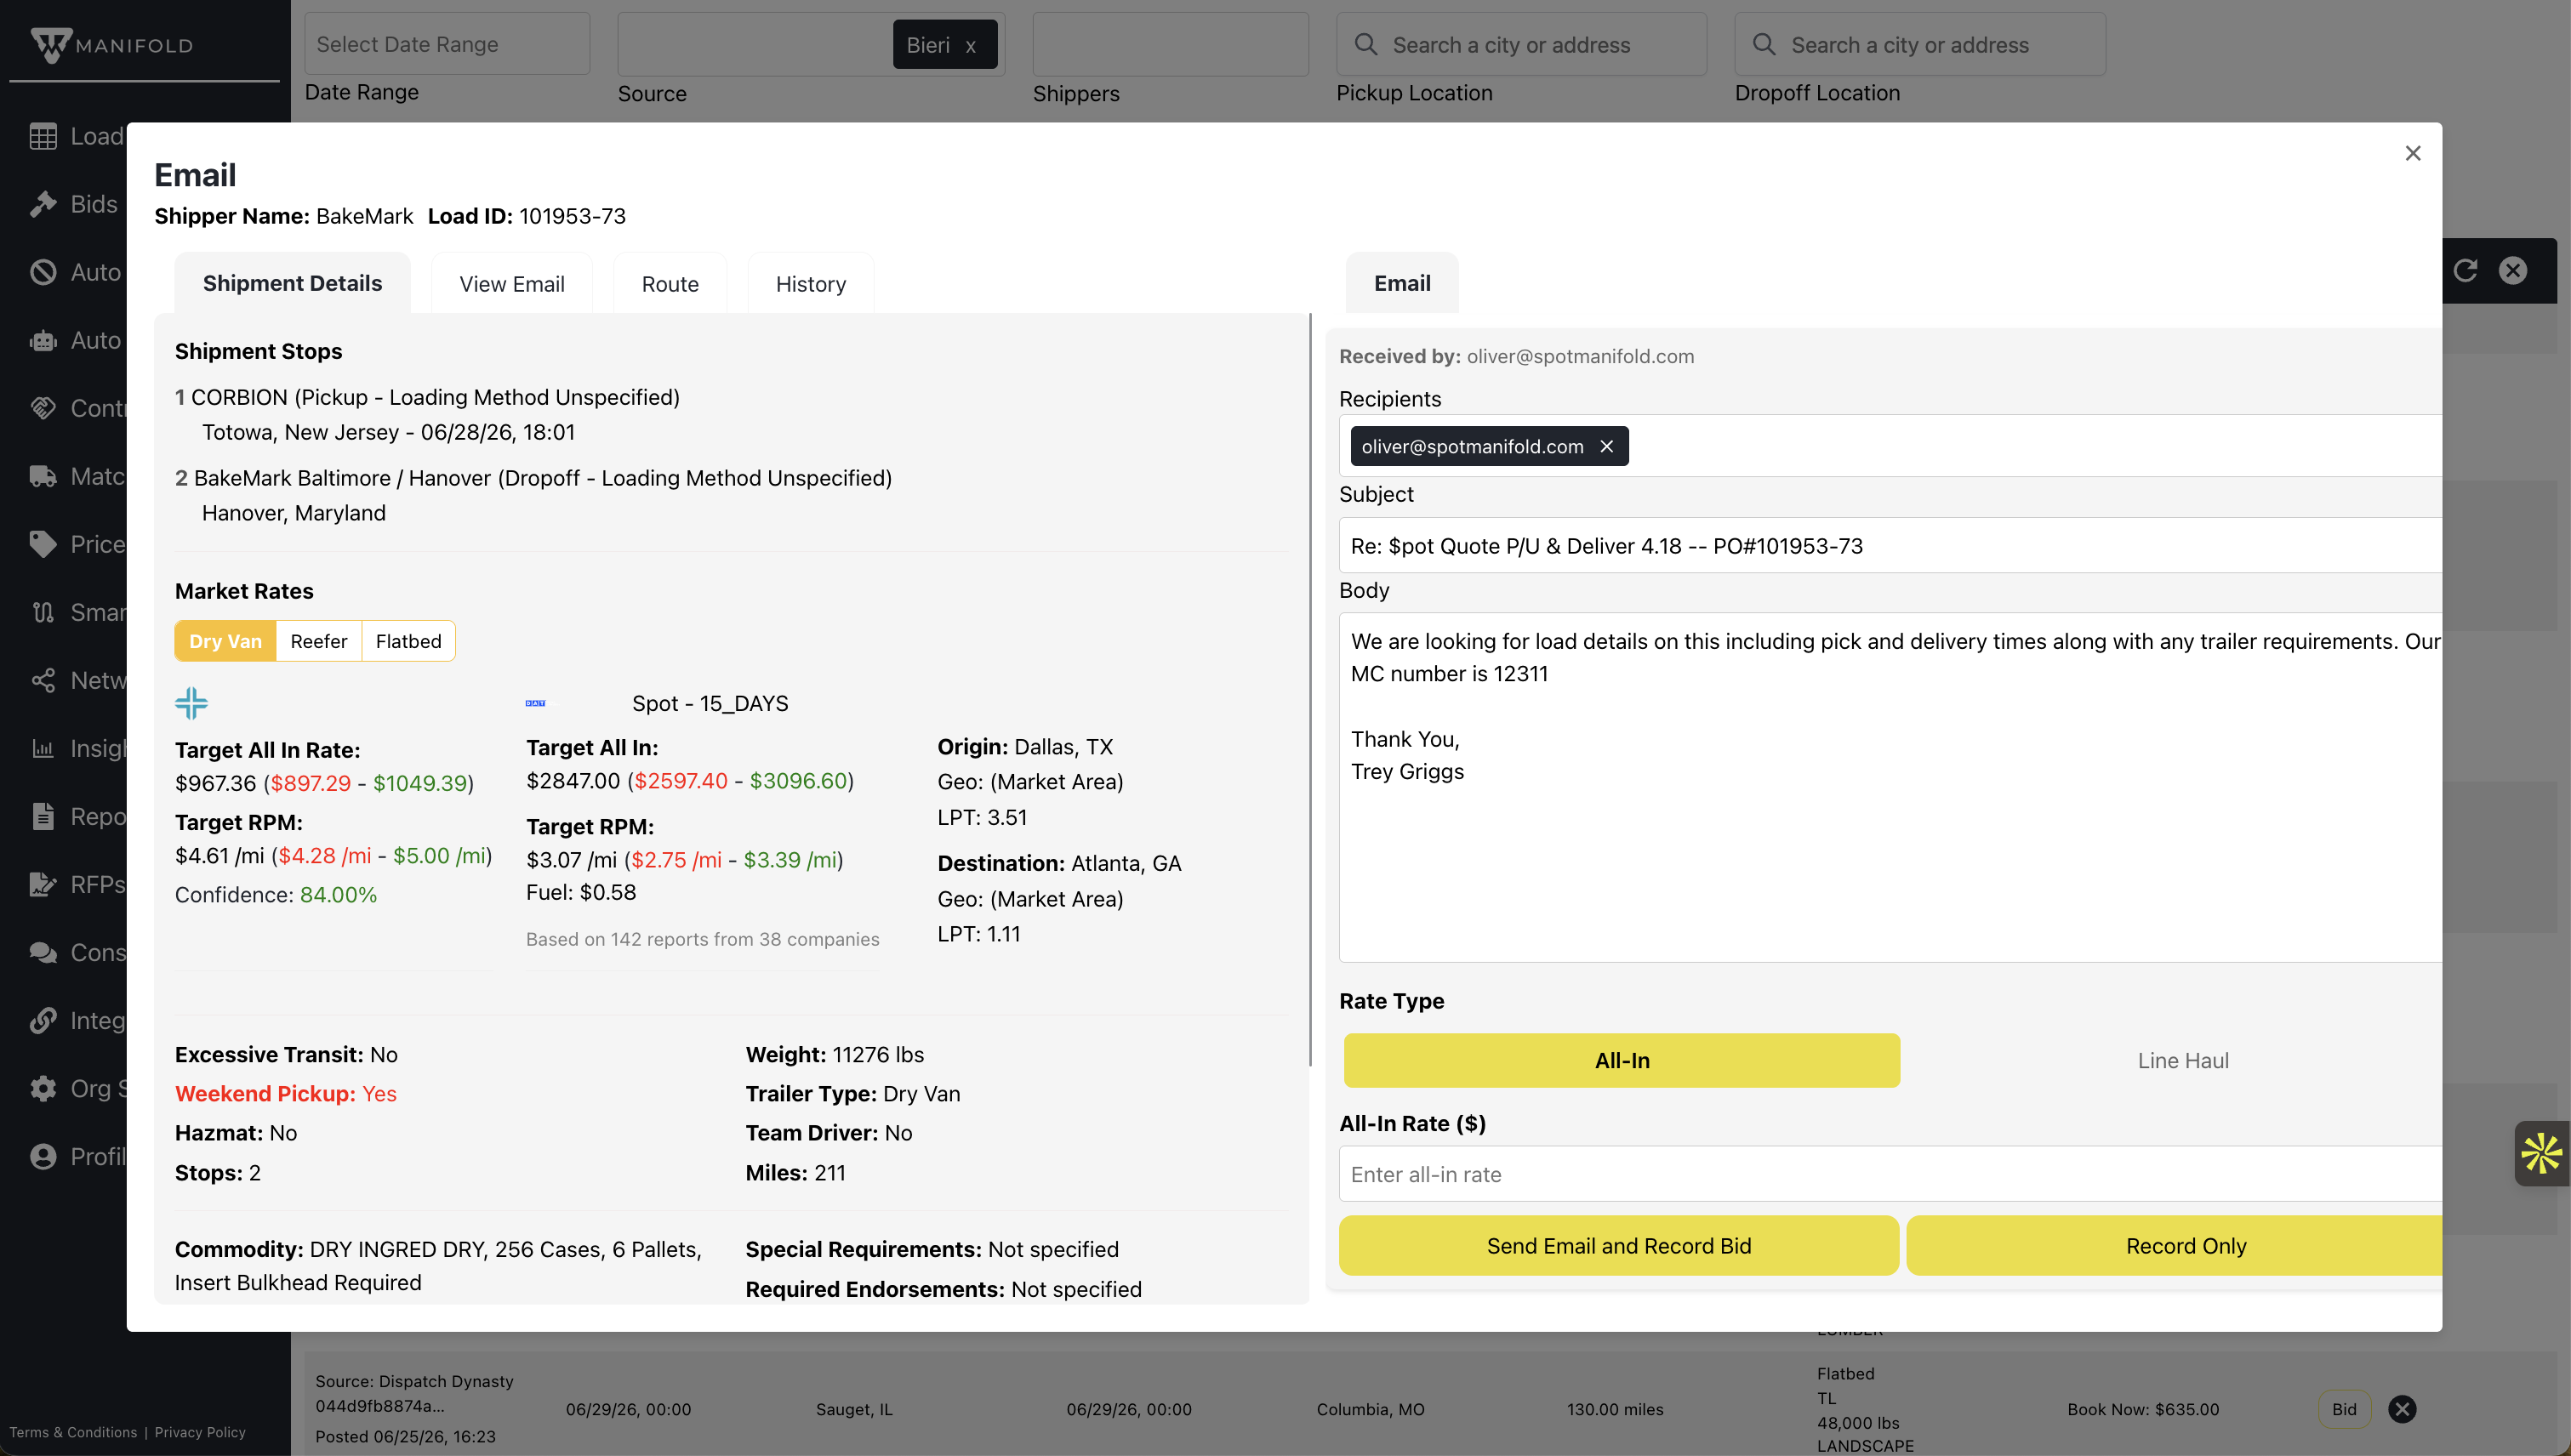Open the History tab
Screen dimensions: 2571x1456
(x=812, y=284)
